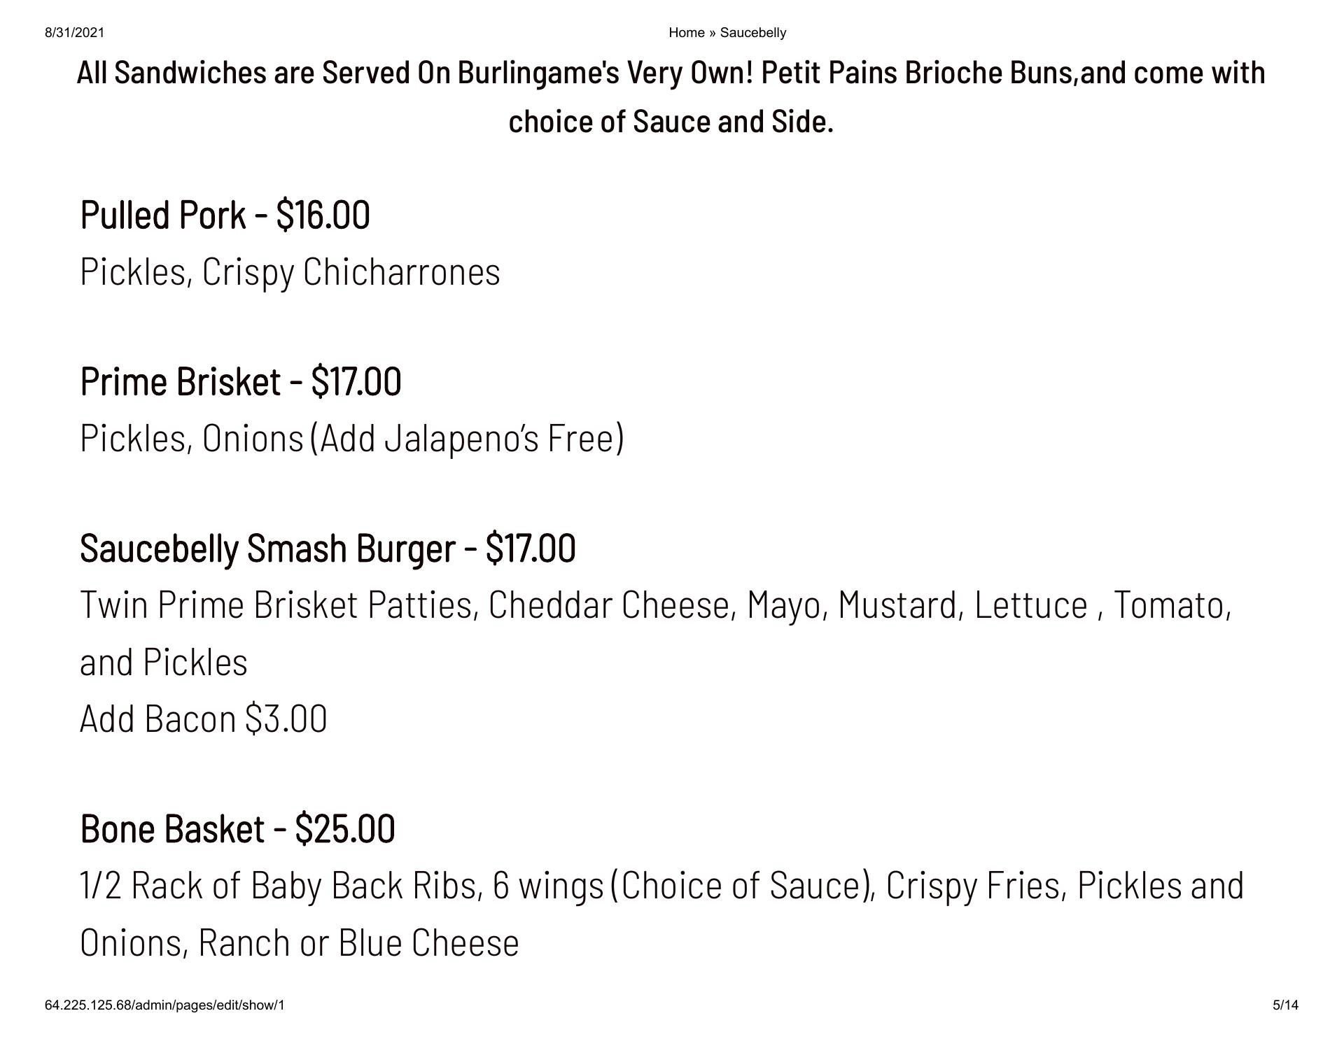
Task: Click the Twin Prime Brisket Patties description line
Action: coord(656,605)
